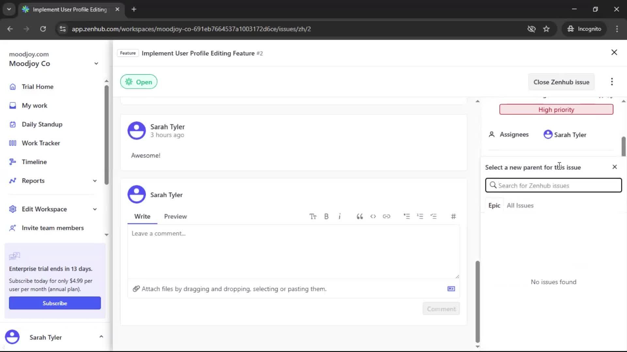Apply italic formatting to the comment

pyautogui.click(x=340, y=216)
